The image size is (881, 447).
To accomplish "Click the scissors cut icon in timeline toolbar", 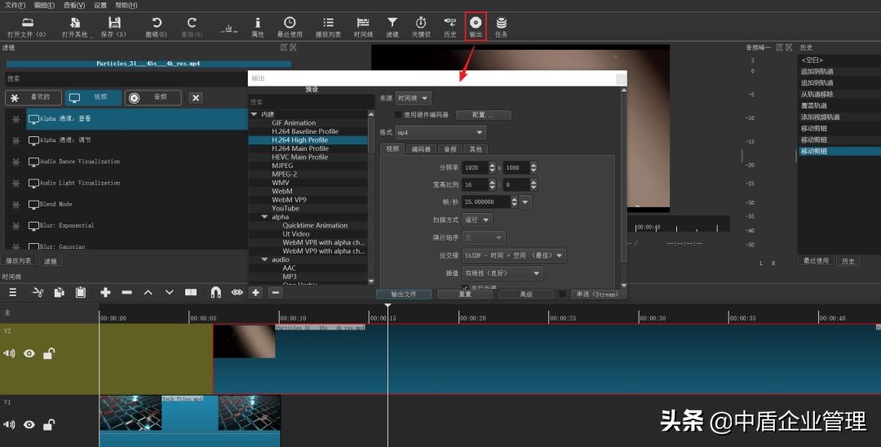I will (38, 292).
